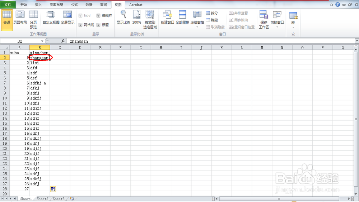Open a New Window (新建窗口)
Viewport: 359px width, 202px height.
(167, 17)
